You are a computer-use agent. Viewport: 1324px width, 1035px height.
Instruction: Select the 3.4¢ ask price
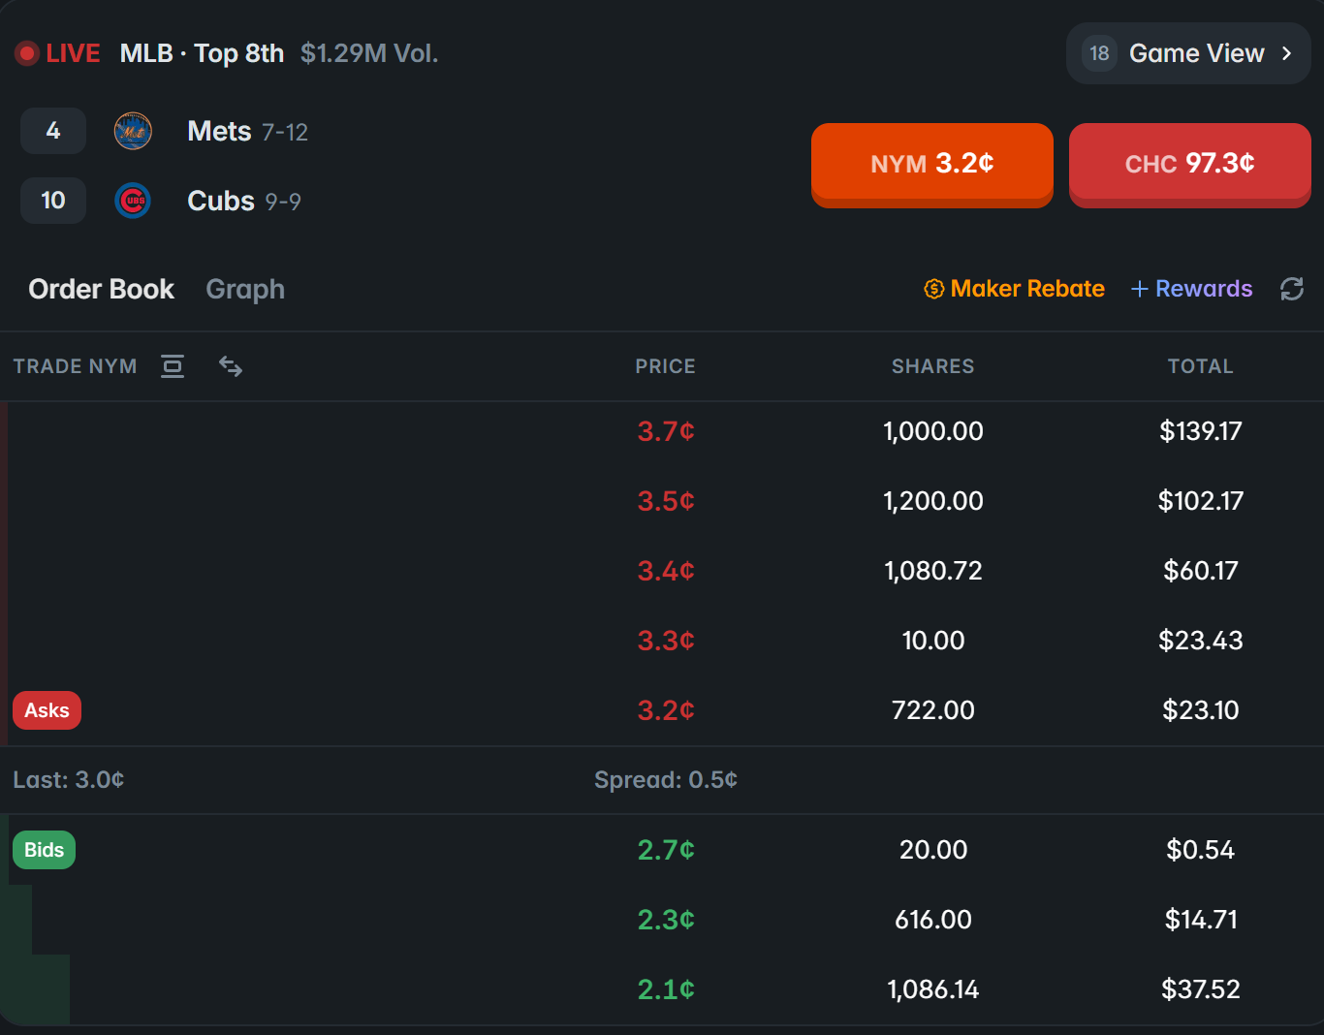coord(666,571)
